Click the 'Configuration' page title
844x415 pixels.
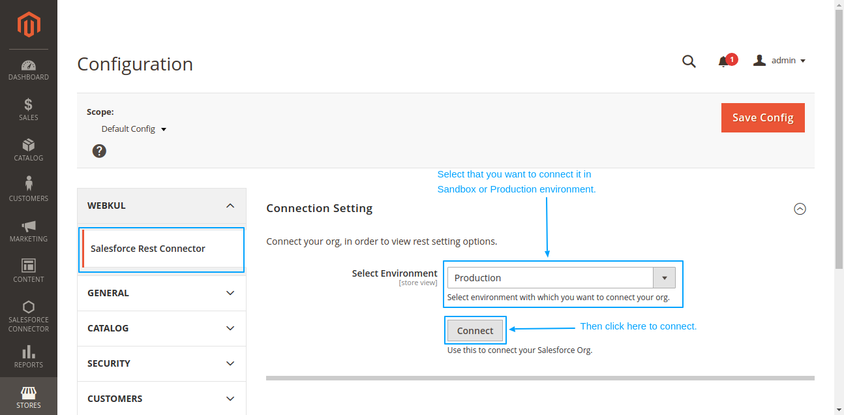135,64
